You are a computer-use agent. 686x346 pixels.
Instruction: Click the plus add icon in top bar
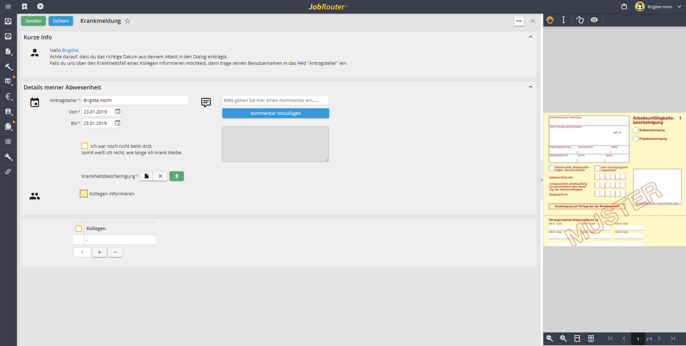[40, 6]
